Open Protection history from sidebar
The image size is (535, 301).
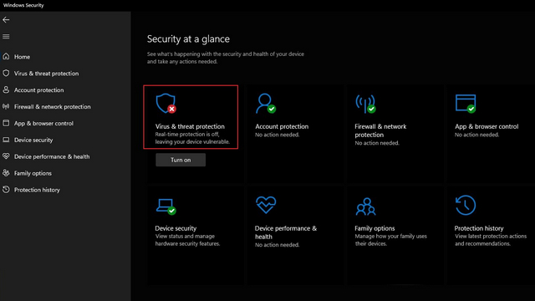point(37,190)
